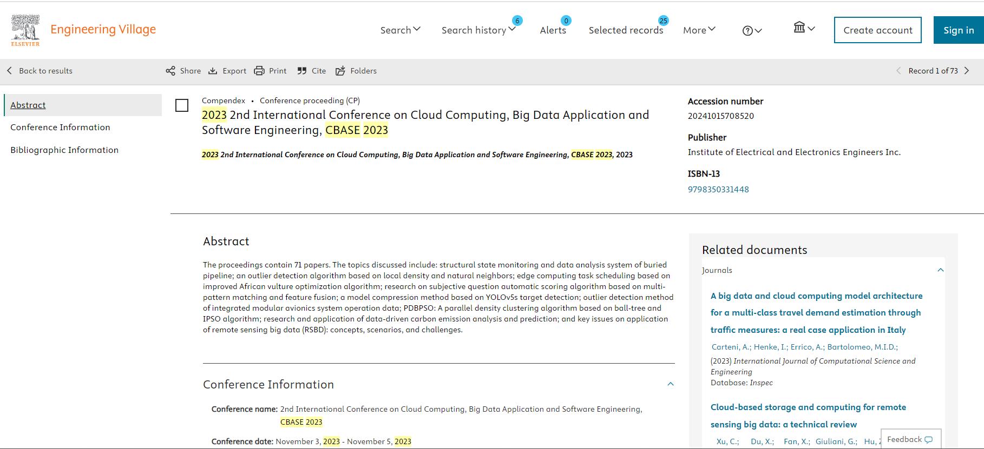Open 'Cloud-based storage and computing for remote sensing' article
The image size is (984, 449).
tap(808, 416)
